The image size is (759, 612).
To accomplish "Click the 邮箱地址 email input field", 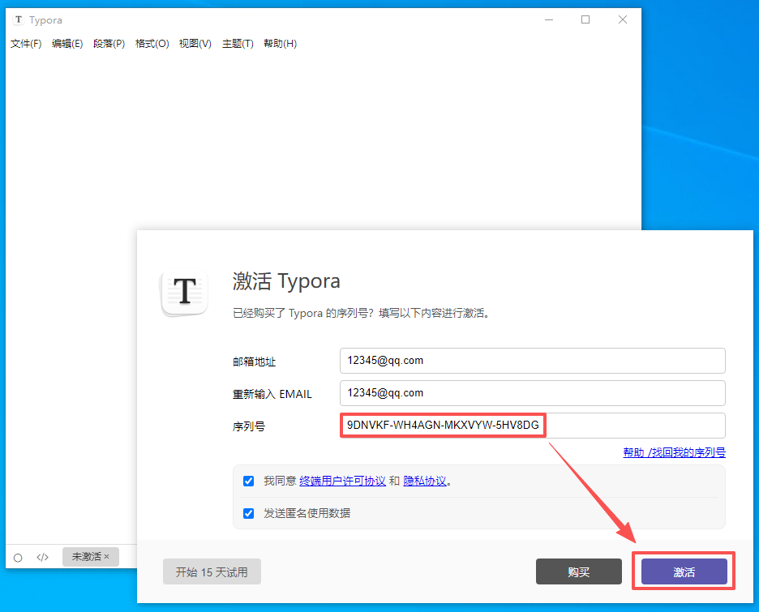I will (533, 361).
